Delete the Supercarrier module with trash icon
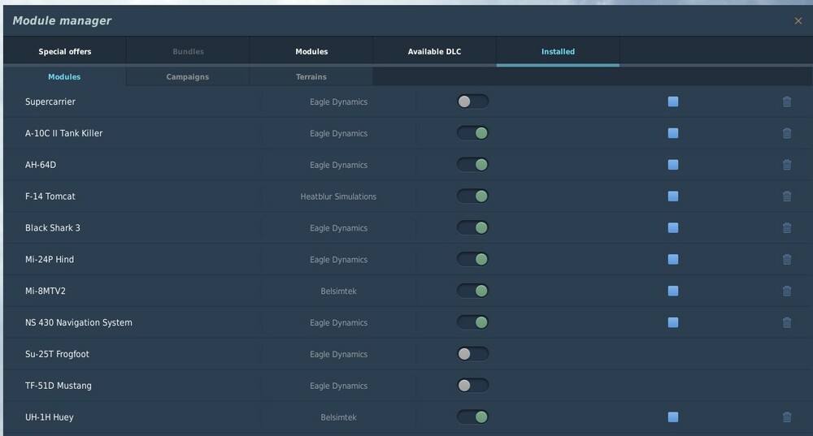 click(786, 101)
